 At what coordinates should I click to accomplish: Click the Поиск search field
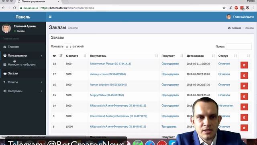click(x=239, y=47)
